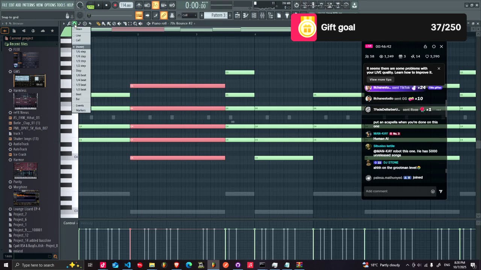Click the send comment arrow icon
This screenshot has width=481, height=270.
(x=441, y=192)
